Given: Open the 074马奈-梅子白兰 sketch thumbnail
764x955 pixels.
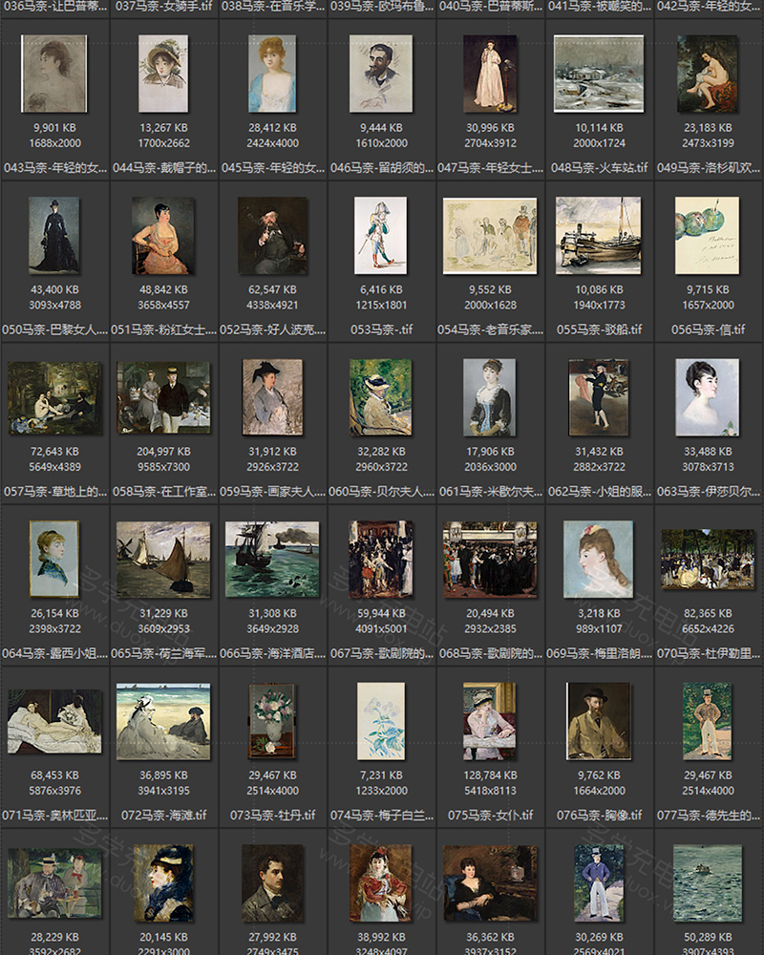Looking at the screenshot, I should point(380,721).
